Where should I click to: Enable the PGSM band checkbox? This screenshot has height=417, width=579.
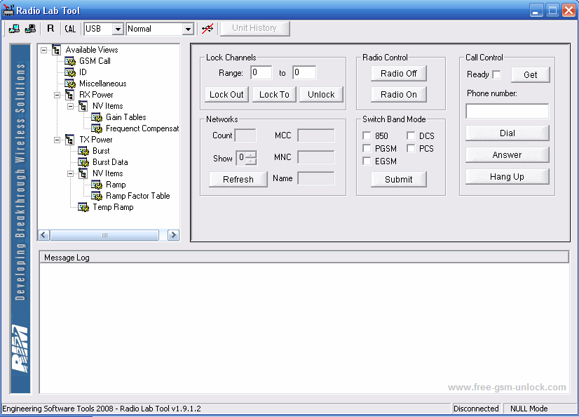pos(367,148)
